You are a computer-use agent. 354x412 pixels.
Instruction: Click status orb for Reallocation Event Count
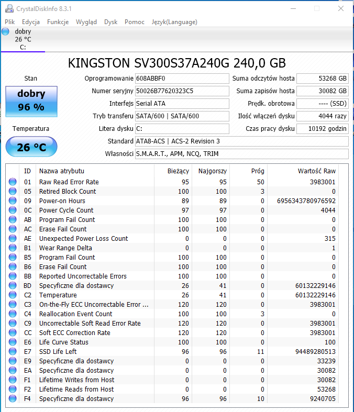(x=13, y=314)
